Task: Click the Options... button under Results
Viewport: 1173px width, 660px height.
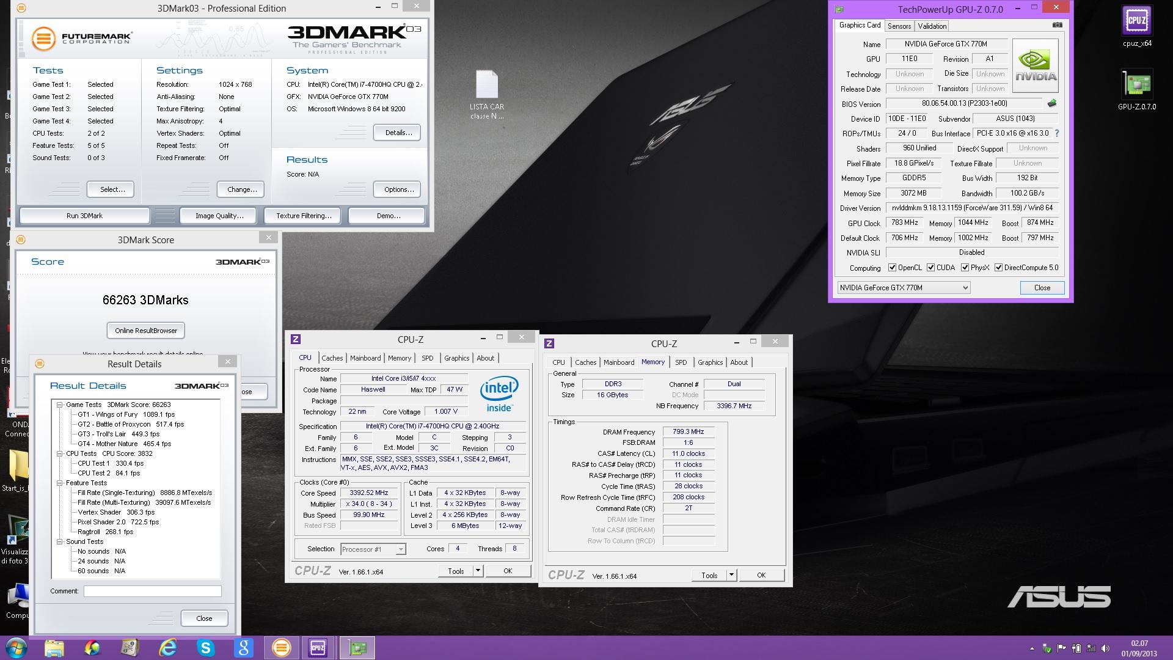Action: tap(398, 189)
